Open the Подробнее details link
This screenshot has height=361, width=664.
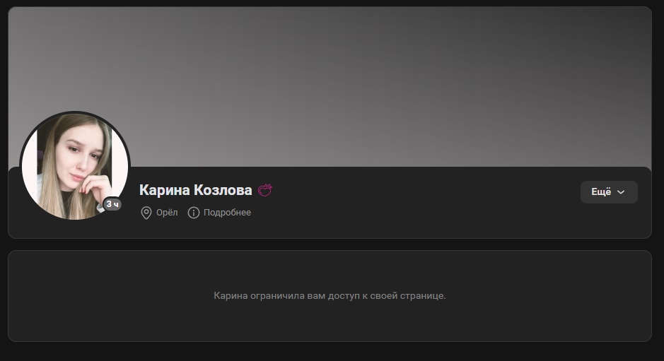227,213
